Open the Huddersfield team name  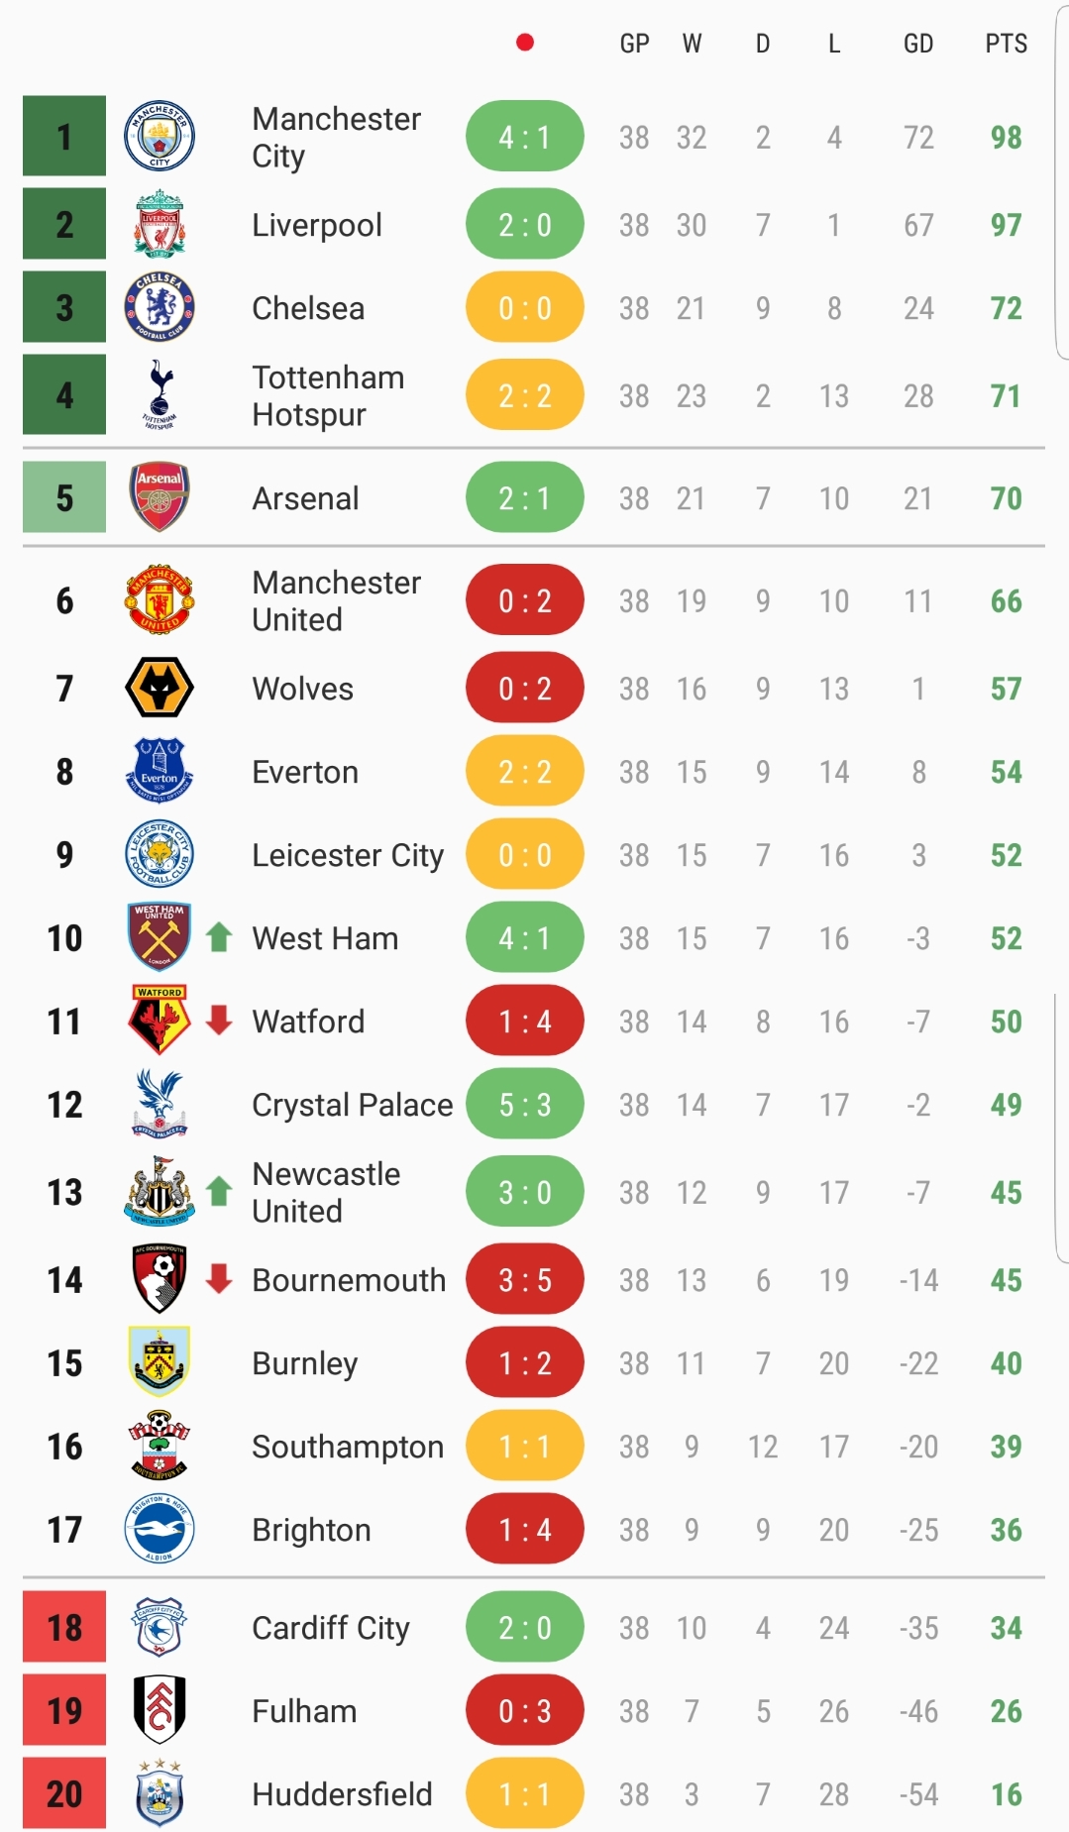(342, 1794)
